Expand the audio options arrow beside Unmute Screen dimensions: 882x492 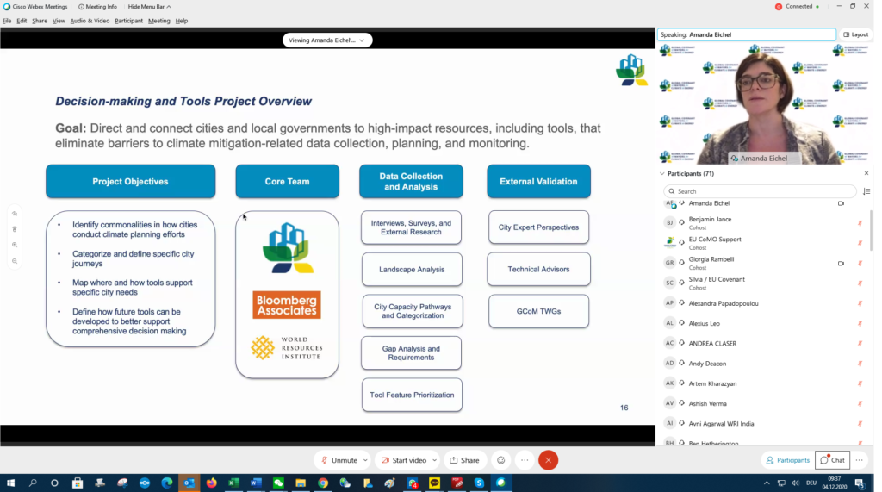[x=365, y=460]
